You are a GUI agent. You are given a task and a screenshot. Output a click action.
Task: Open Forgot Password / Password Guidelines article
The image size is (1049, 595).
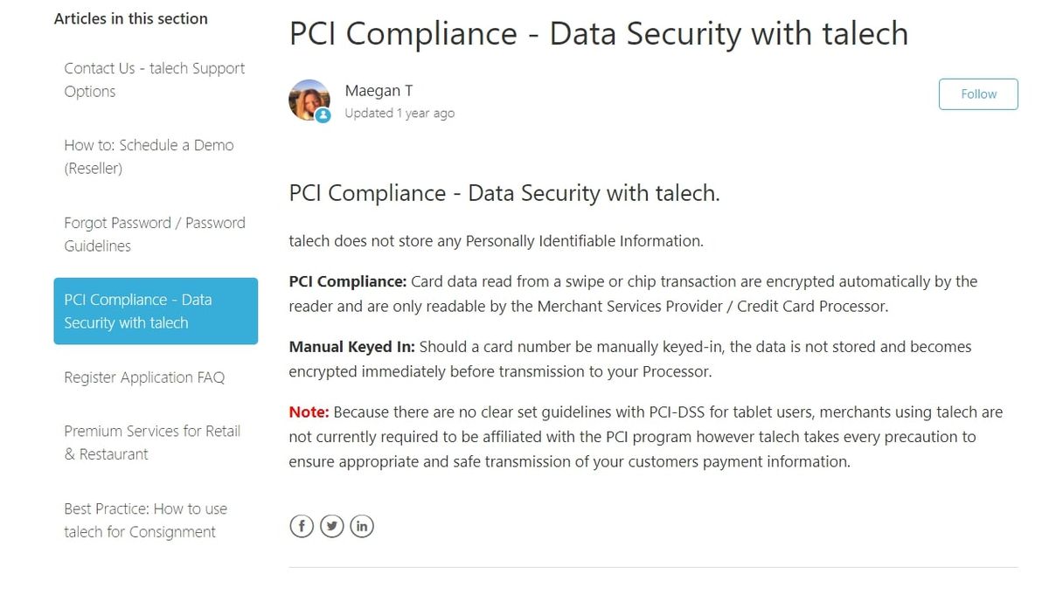(x=154, y=234)
